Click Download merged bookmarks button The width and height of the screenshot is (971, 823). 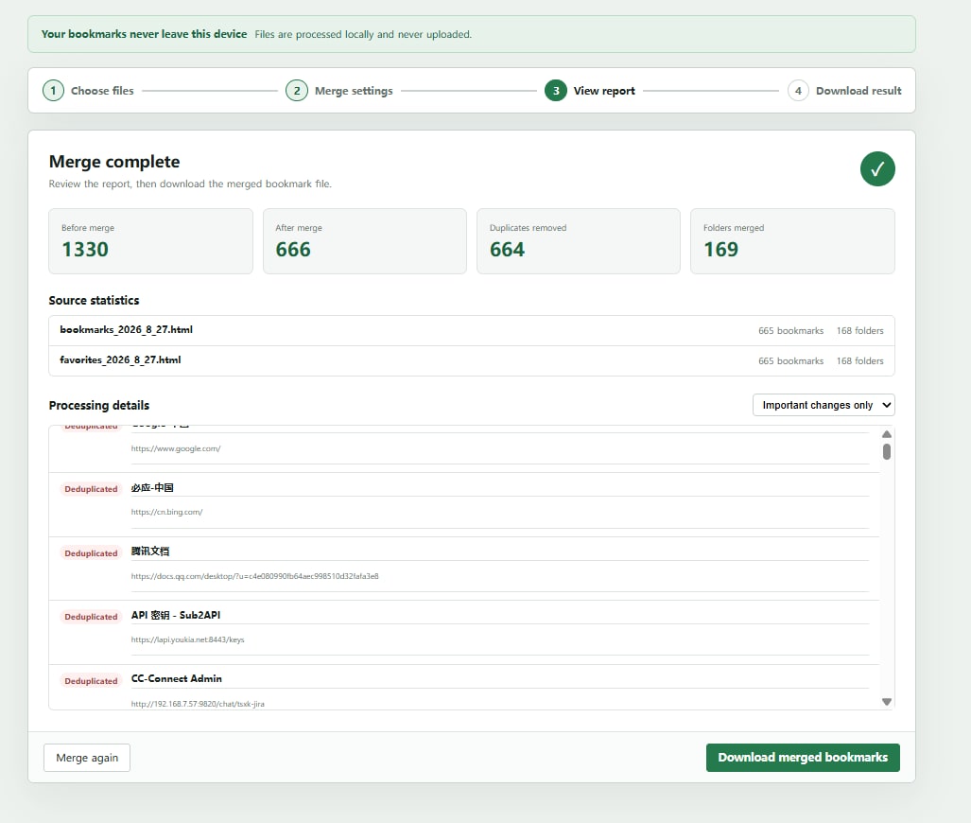[803, 758]
